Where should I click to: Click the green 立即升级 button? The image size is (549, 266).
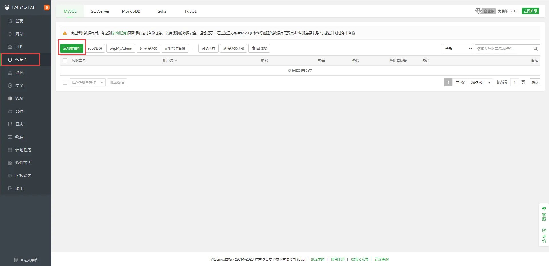click(x=530, y=11)
